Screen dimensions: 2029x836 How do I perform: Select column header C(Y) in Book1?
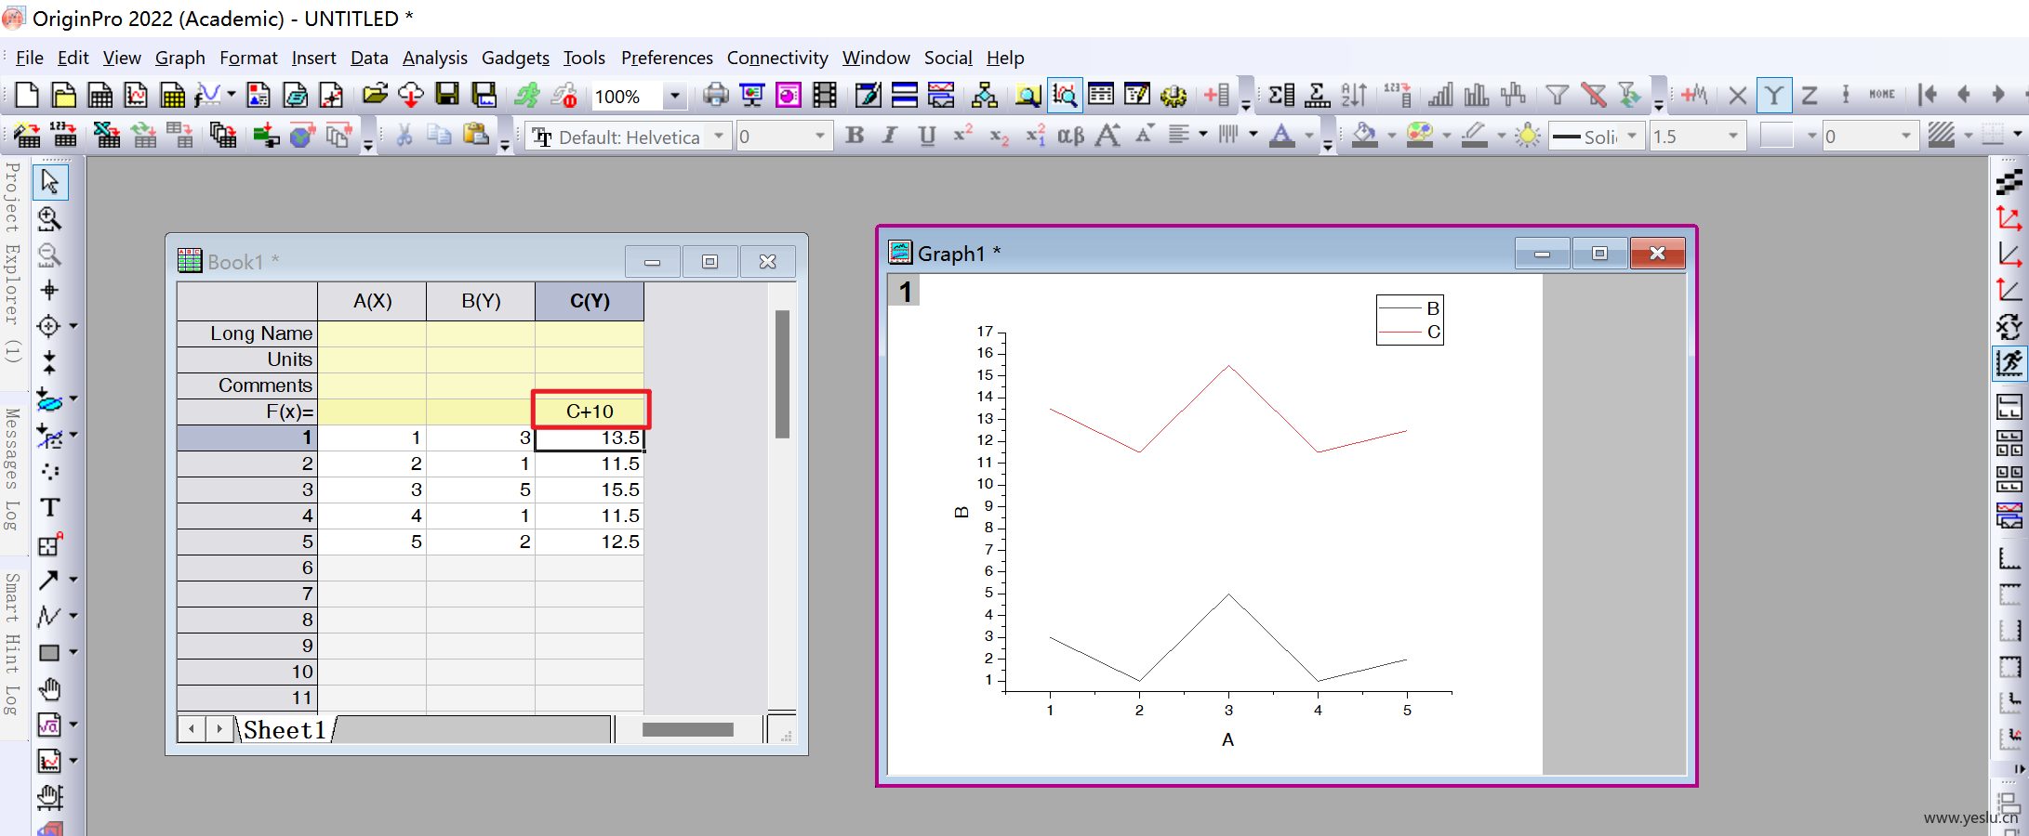[590, 301]
